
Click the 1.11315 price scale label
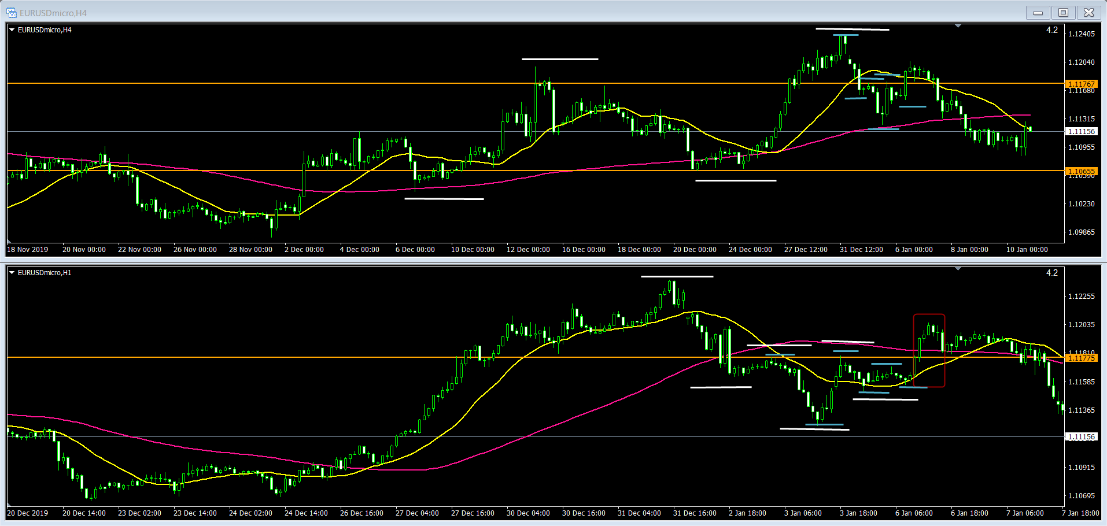(x=1081, y=119)
